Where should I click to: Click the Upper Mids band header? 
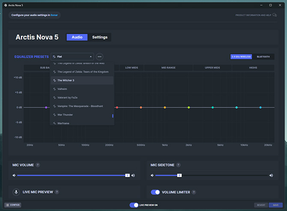[212, 68]
